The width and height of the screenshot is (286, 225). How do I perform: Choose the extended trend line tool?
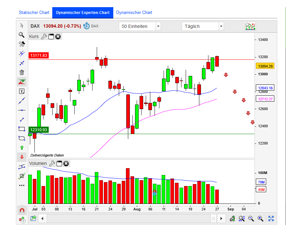click(22, 101)
